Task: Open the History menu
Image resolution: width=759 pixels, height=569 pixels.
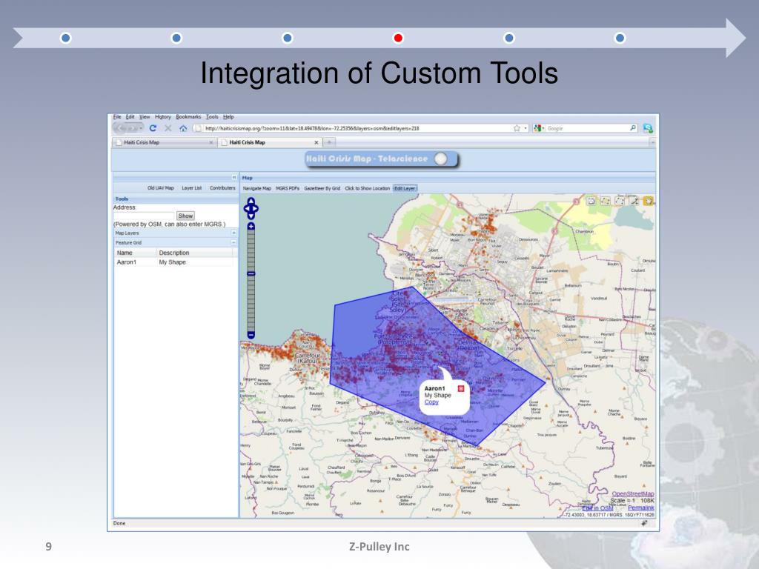Action: pos(163,116)
